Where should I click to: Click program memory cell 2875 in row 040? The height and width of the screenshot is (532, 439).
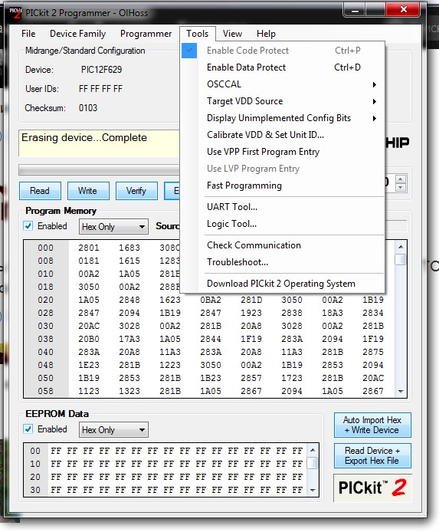point(373,352)
